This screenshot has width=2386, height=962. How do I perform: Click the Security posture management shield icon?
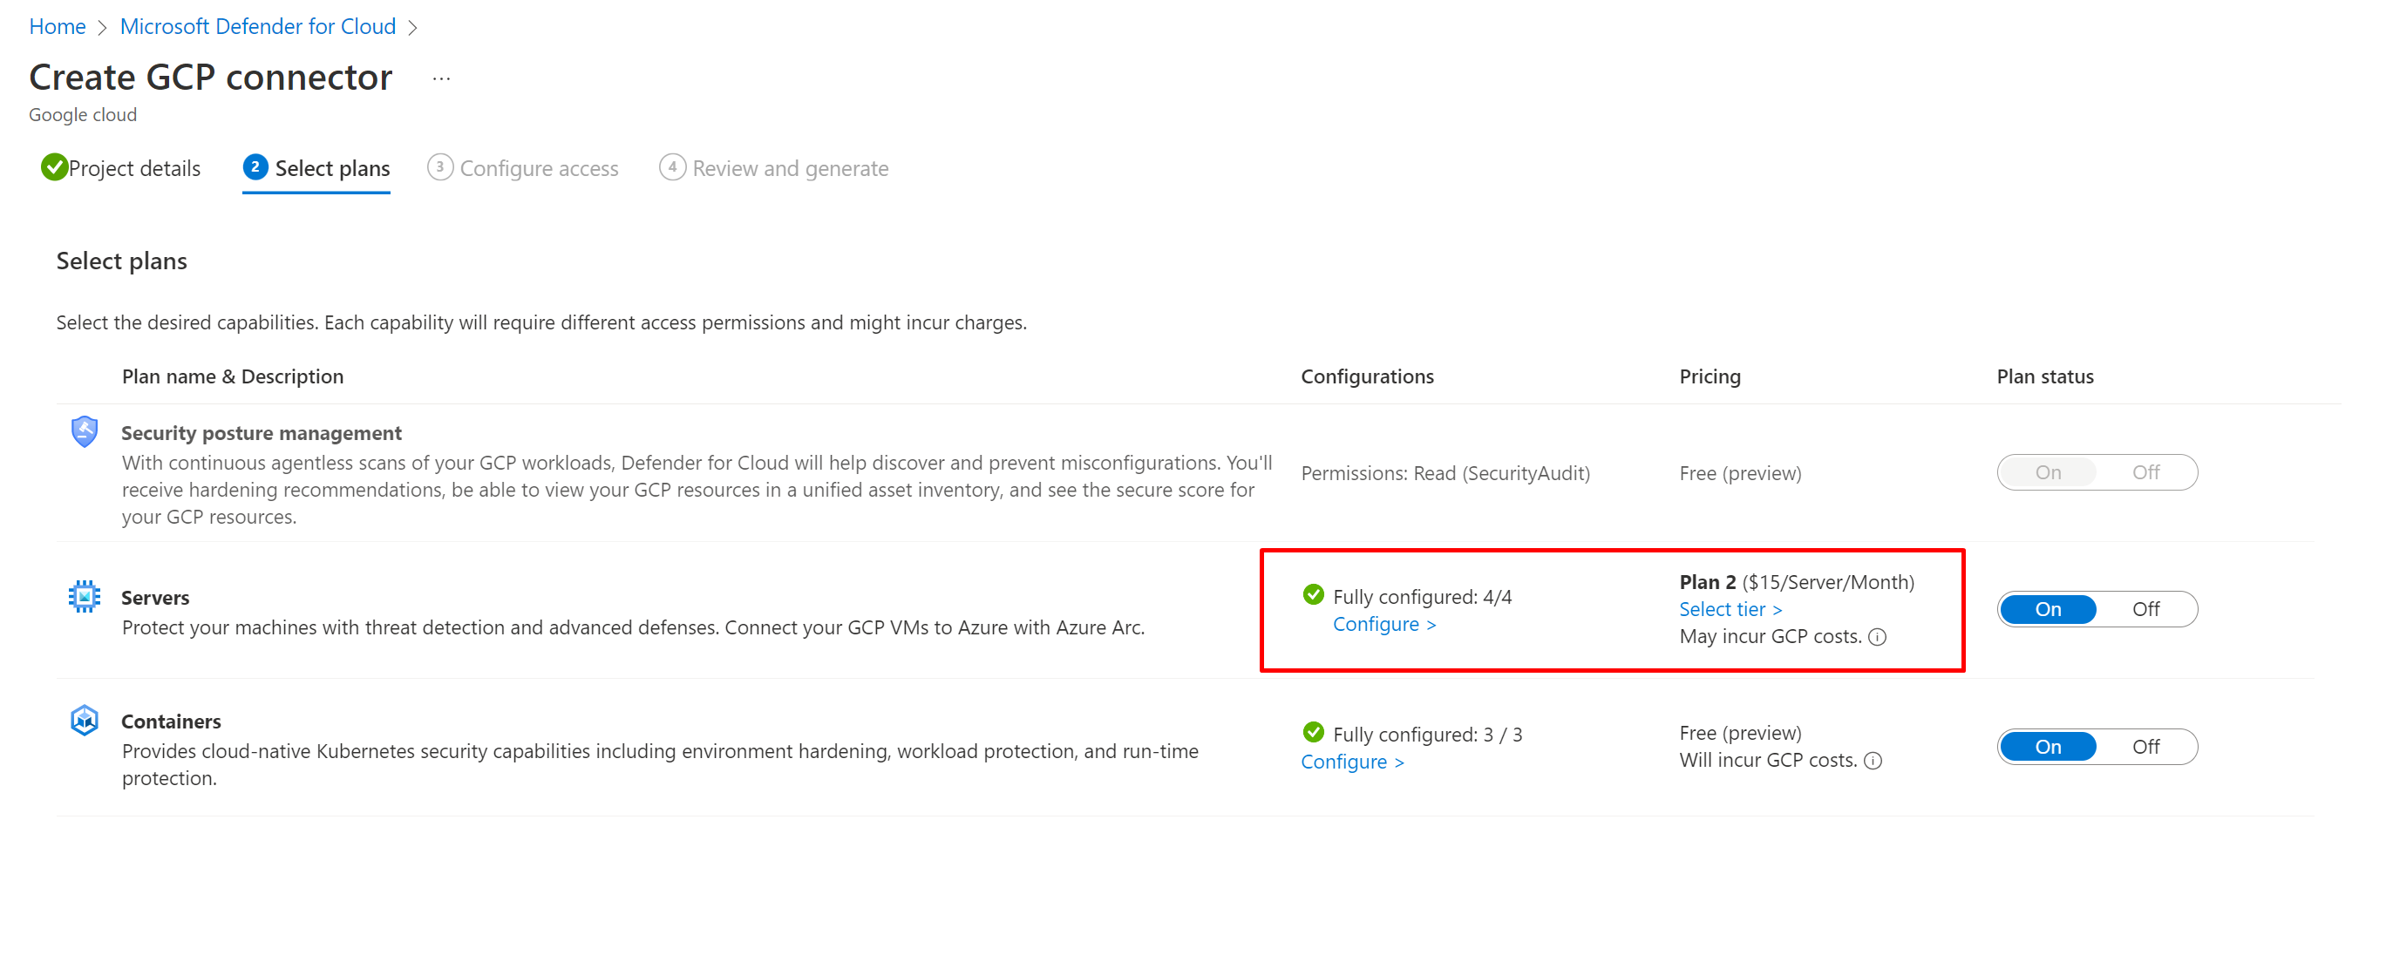pos(85,431)
